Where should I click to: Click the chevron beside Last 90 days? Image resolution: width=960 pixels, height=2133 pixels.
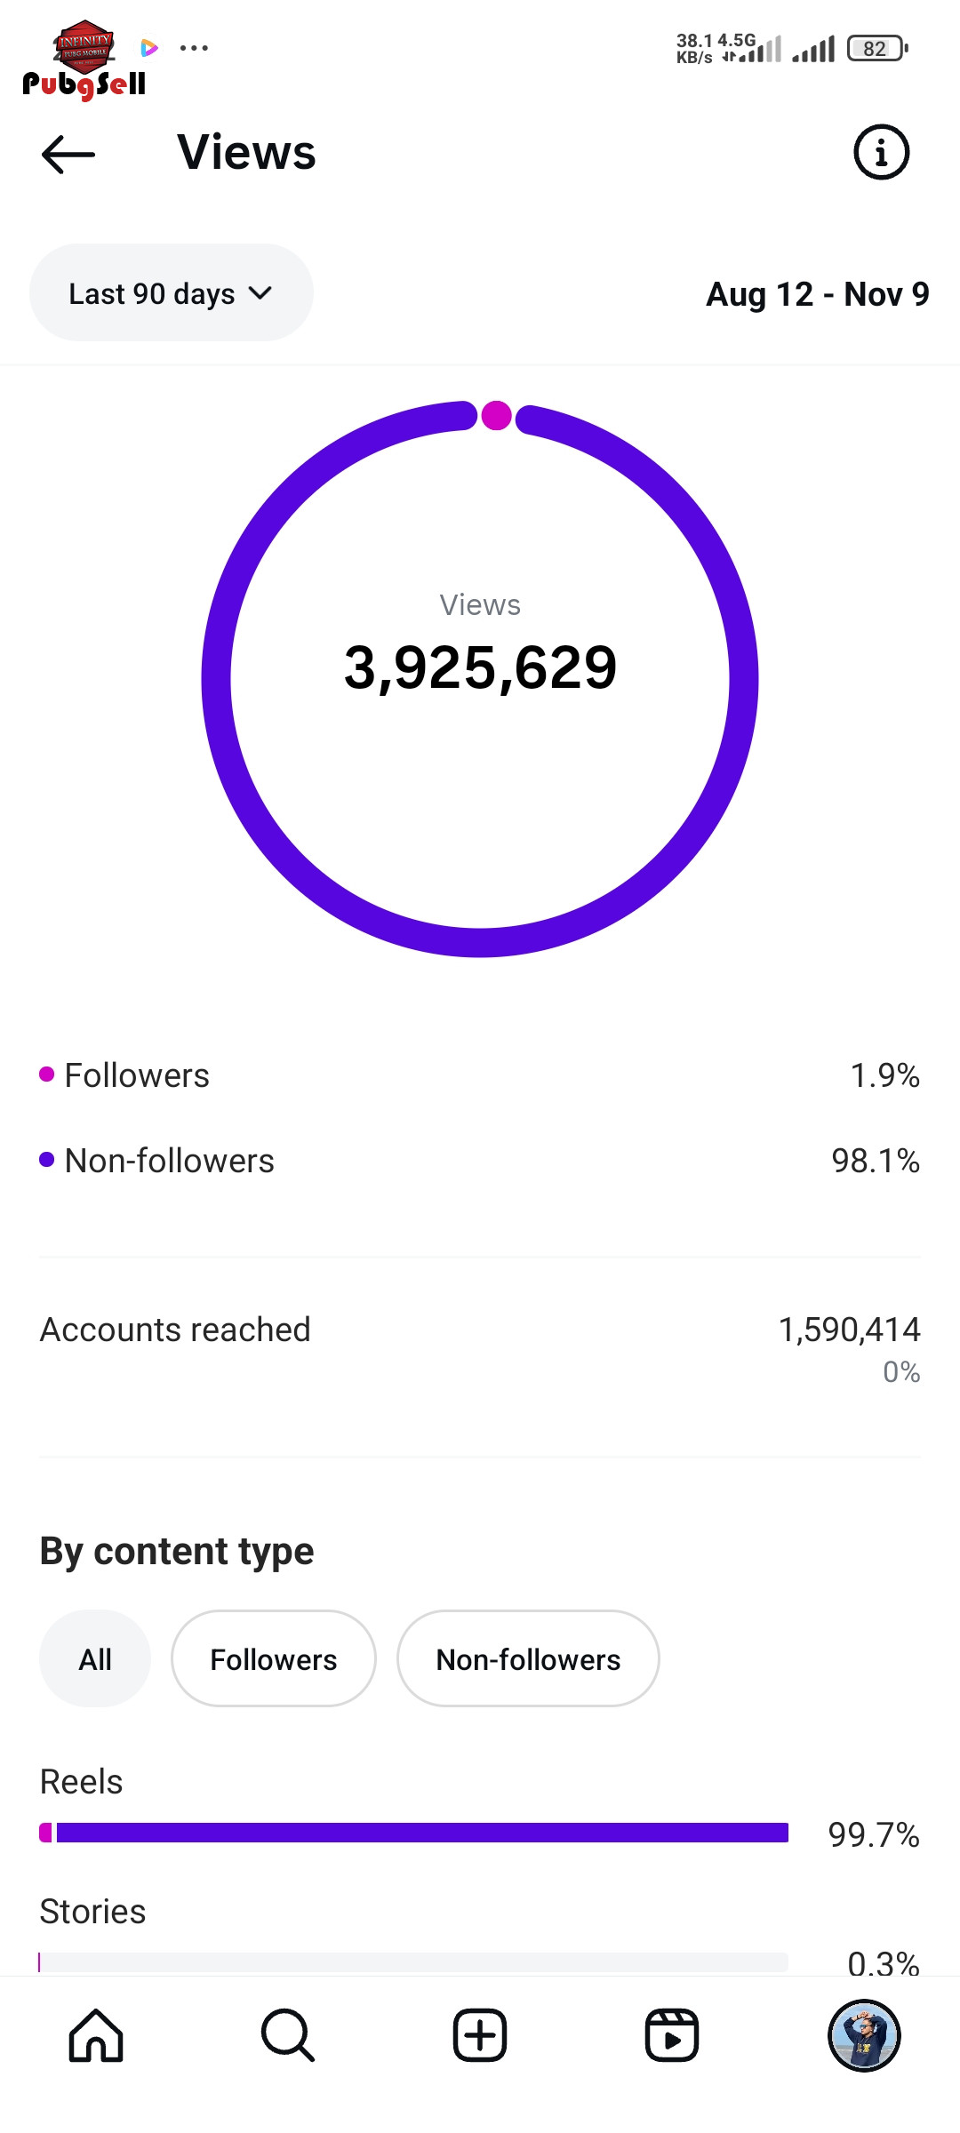[260, 293]
